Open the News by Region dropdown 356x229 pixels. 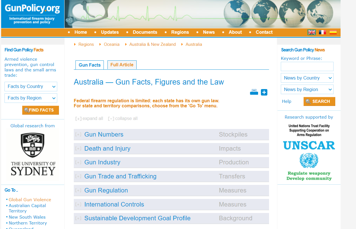pos(307,90)
